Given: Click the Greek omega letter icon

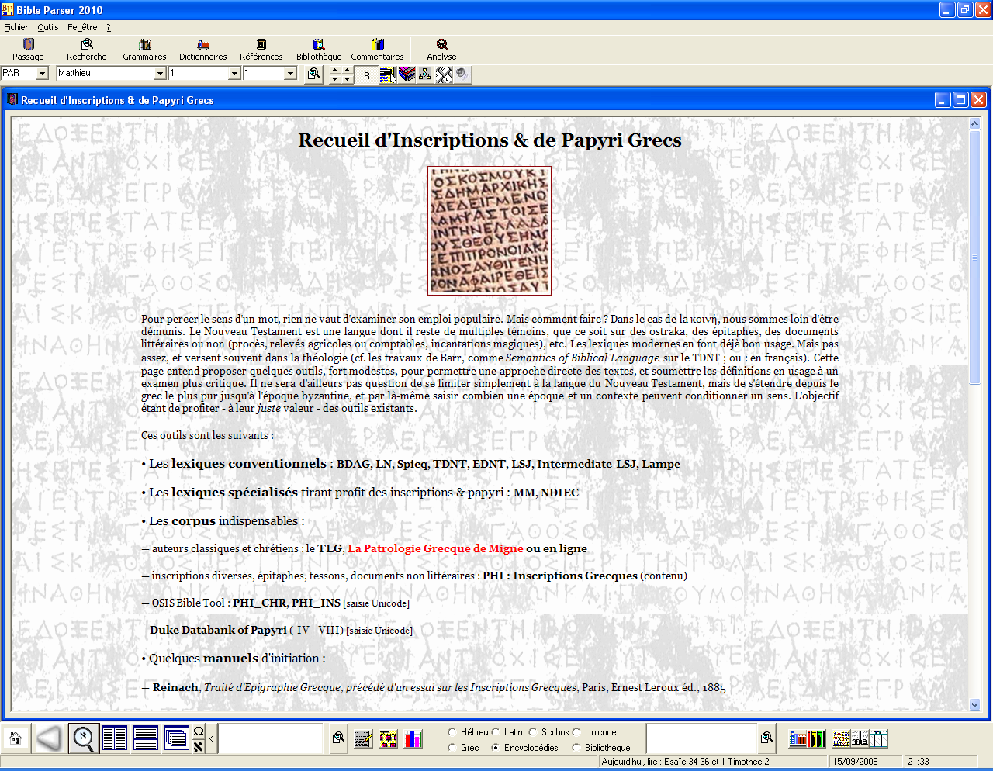Looking at the screenshot, I should click(199, 731).
